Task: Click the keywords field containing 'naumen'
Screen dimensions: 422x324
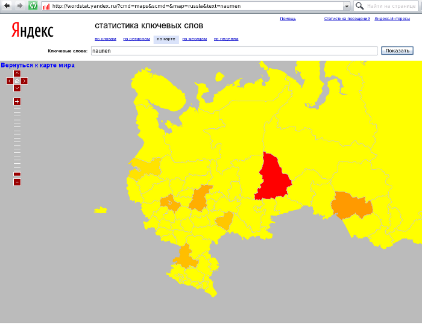Action: click(x=234, y=51)
